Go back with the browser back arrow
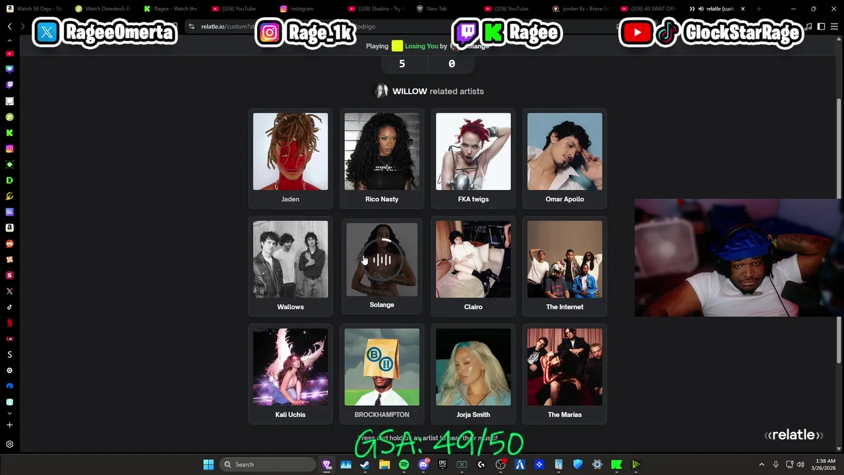Image resolution: width=844 pixels, height=475 pixels. click(x=9, y=26)
